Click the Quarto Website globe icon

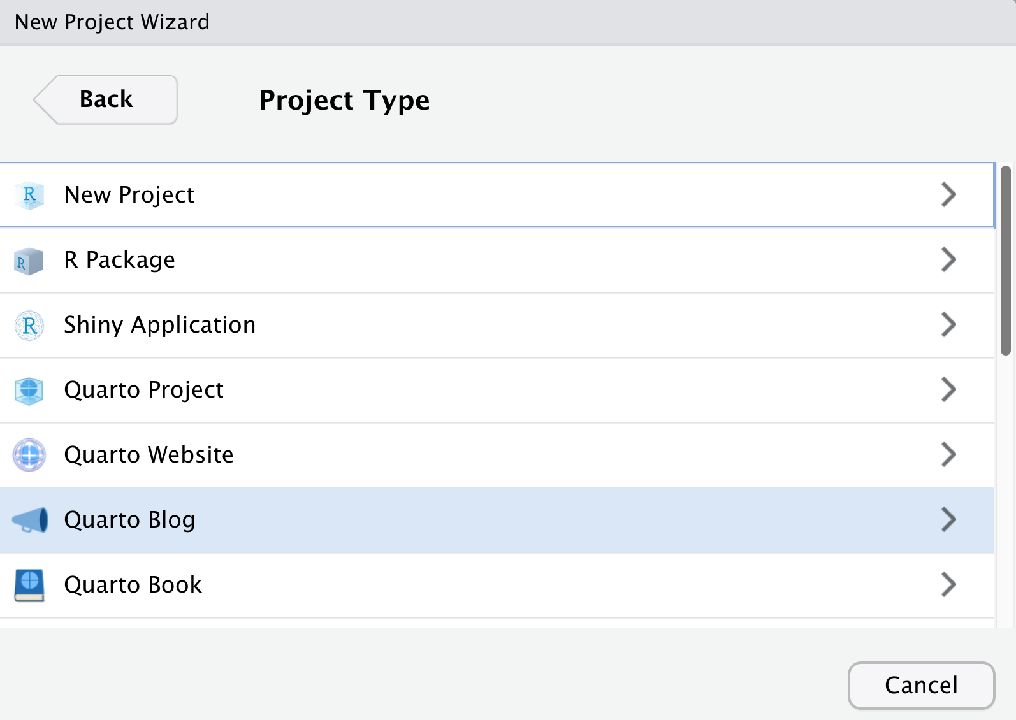[29, 455]
